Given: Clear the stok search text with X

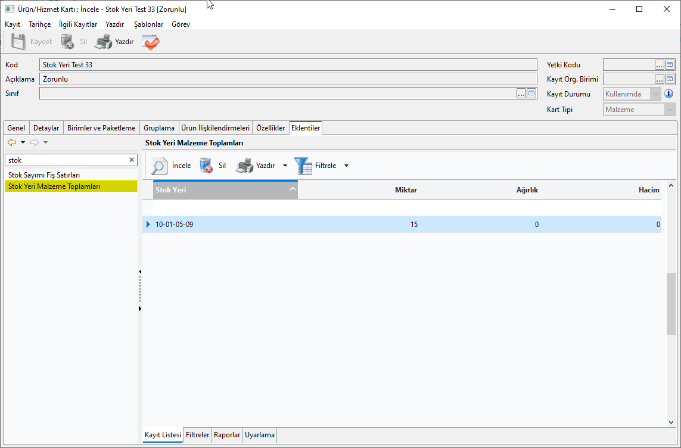Looking at the screenshot, I should 132,160.
